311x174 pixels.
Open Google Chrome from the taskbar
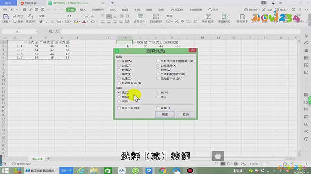click(x=162, y=171)
